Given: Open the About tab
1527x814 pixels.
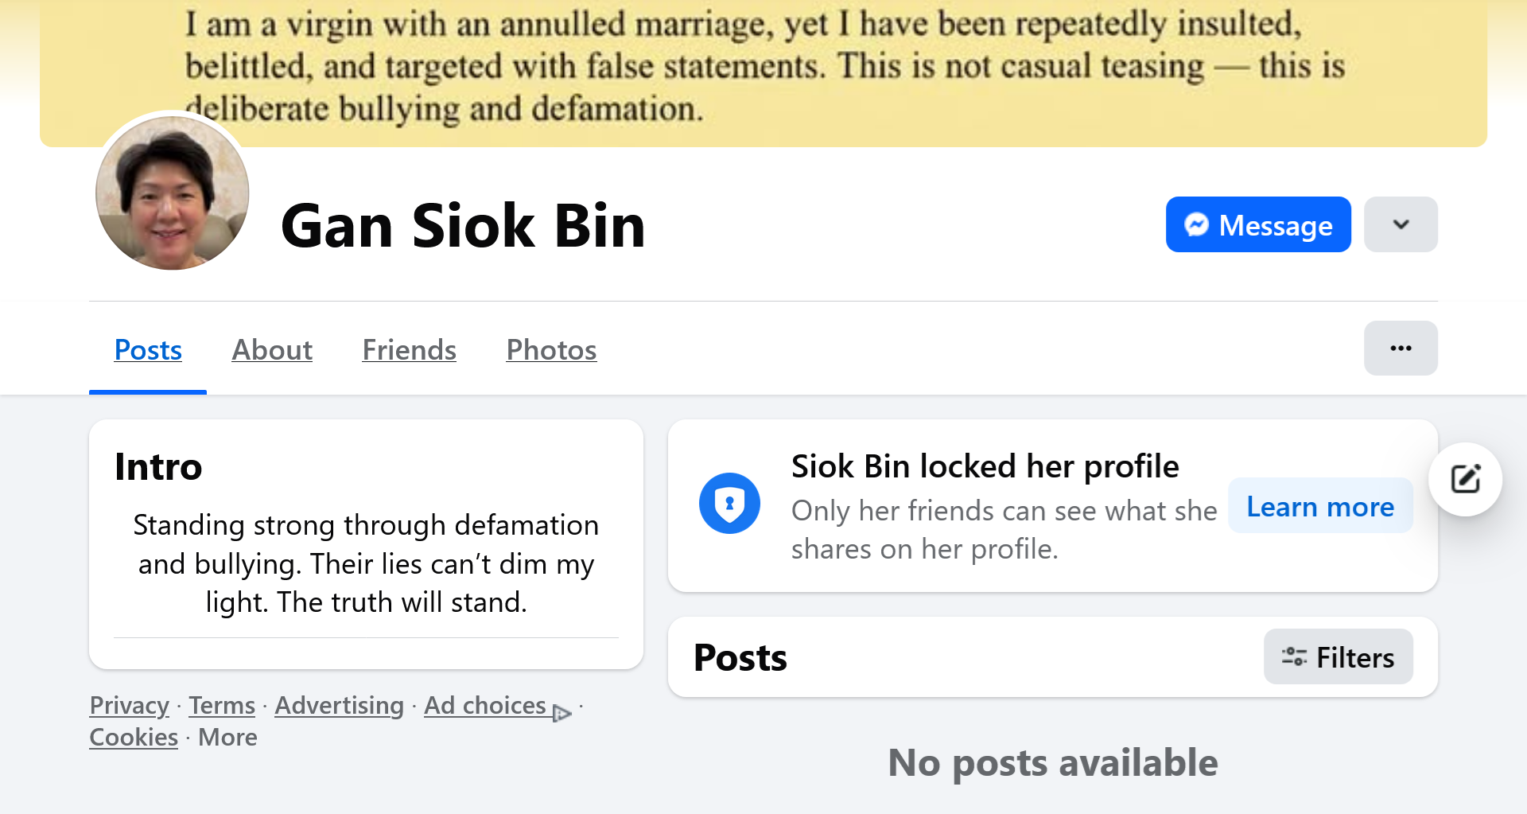Looking at the screenshot, I should [272, 350].
